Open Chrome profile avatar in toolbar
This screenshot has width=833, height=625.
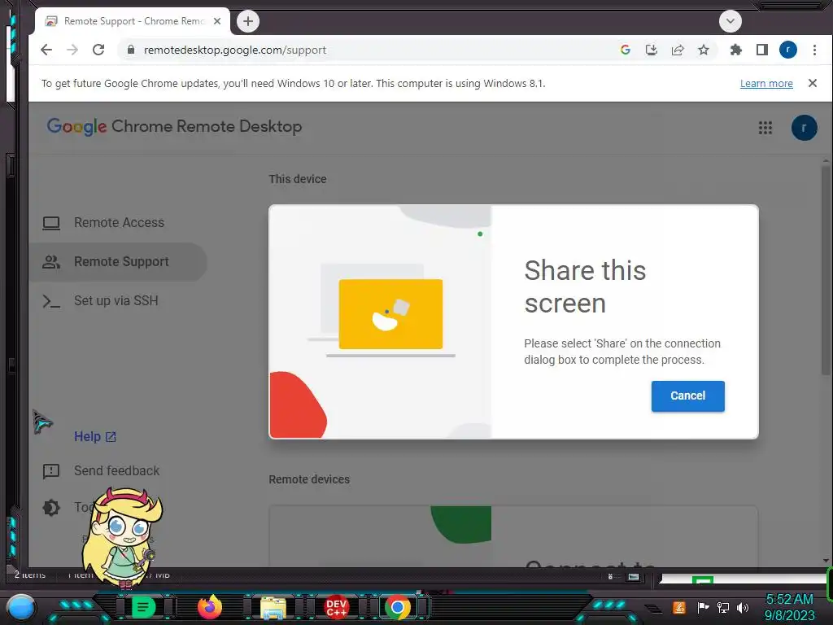(x=787, y=50)
